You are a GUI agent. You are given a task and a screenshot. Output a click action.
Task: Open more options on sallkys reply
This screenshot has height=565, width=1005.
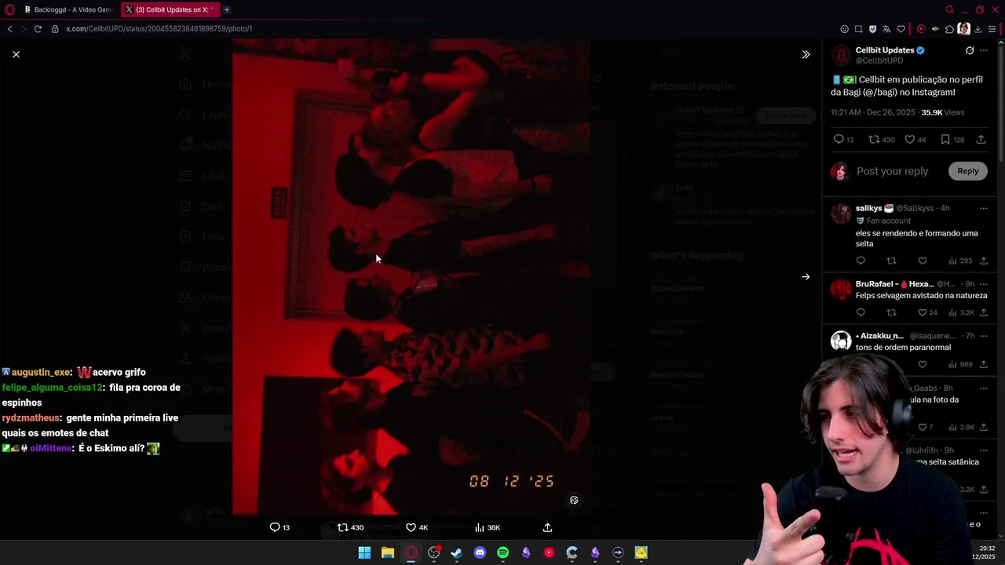(984, 208)
